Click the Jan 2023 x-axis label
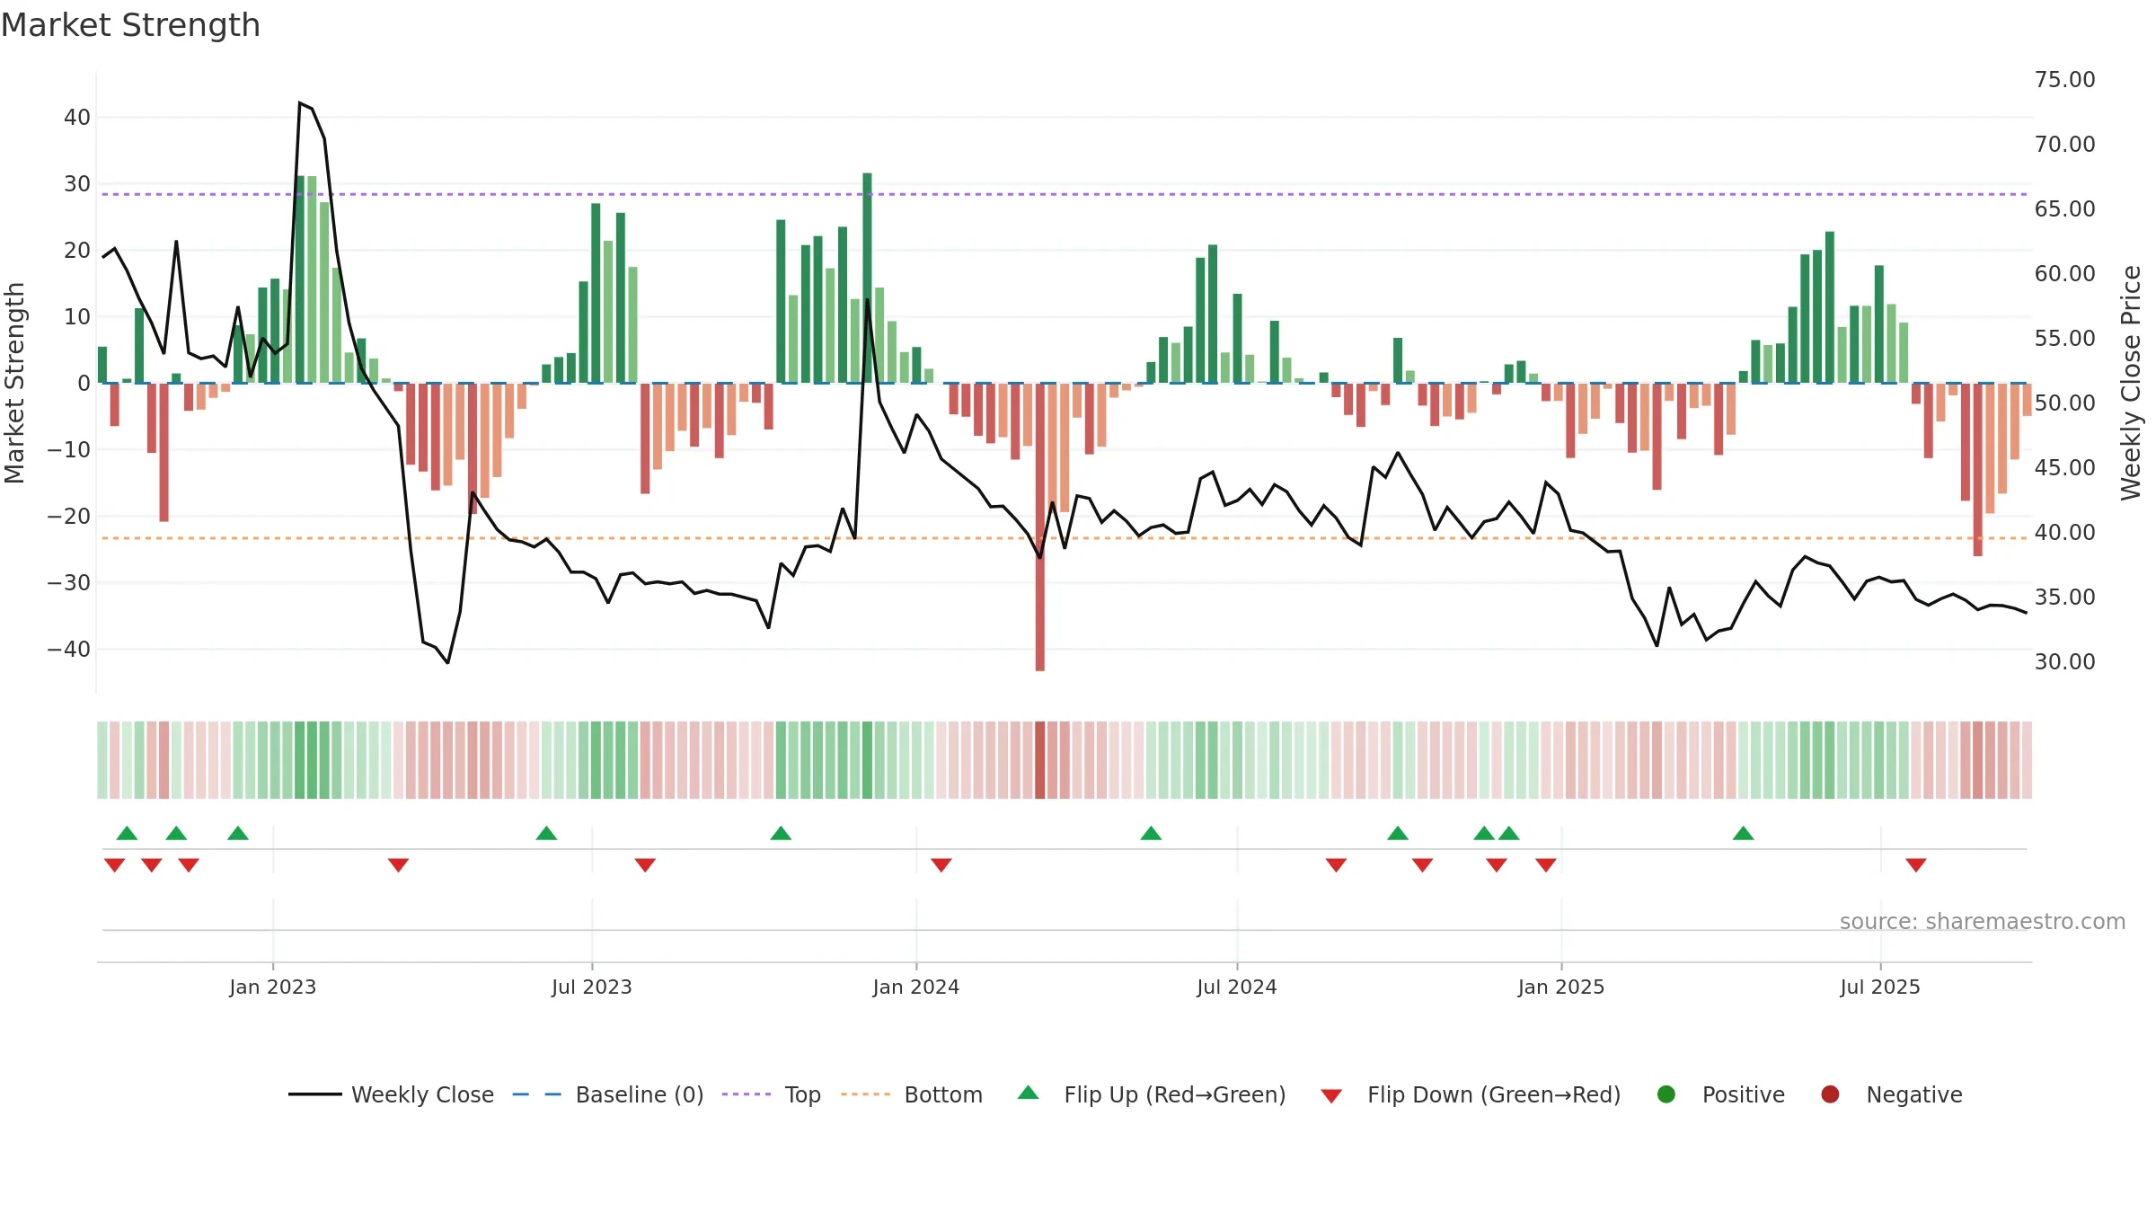 [273, 987]
